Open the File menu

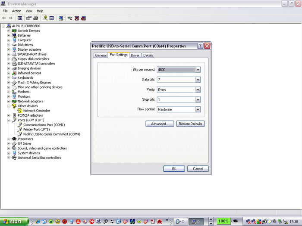coord(5,11)
